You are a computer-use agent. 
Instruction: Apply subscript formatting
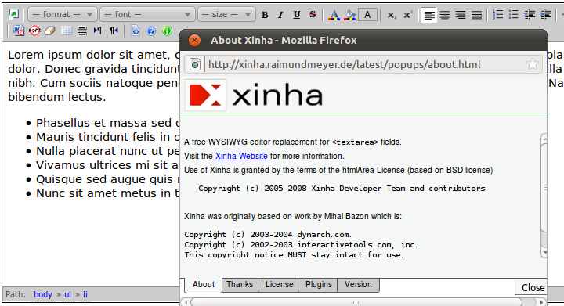pos(392,15)
